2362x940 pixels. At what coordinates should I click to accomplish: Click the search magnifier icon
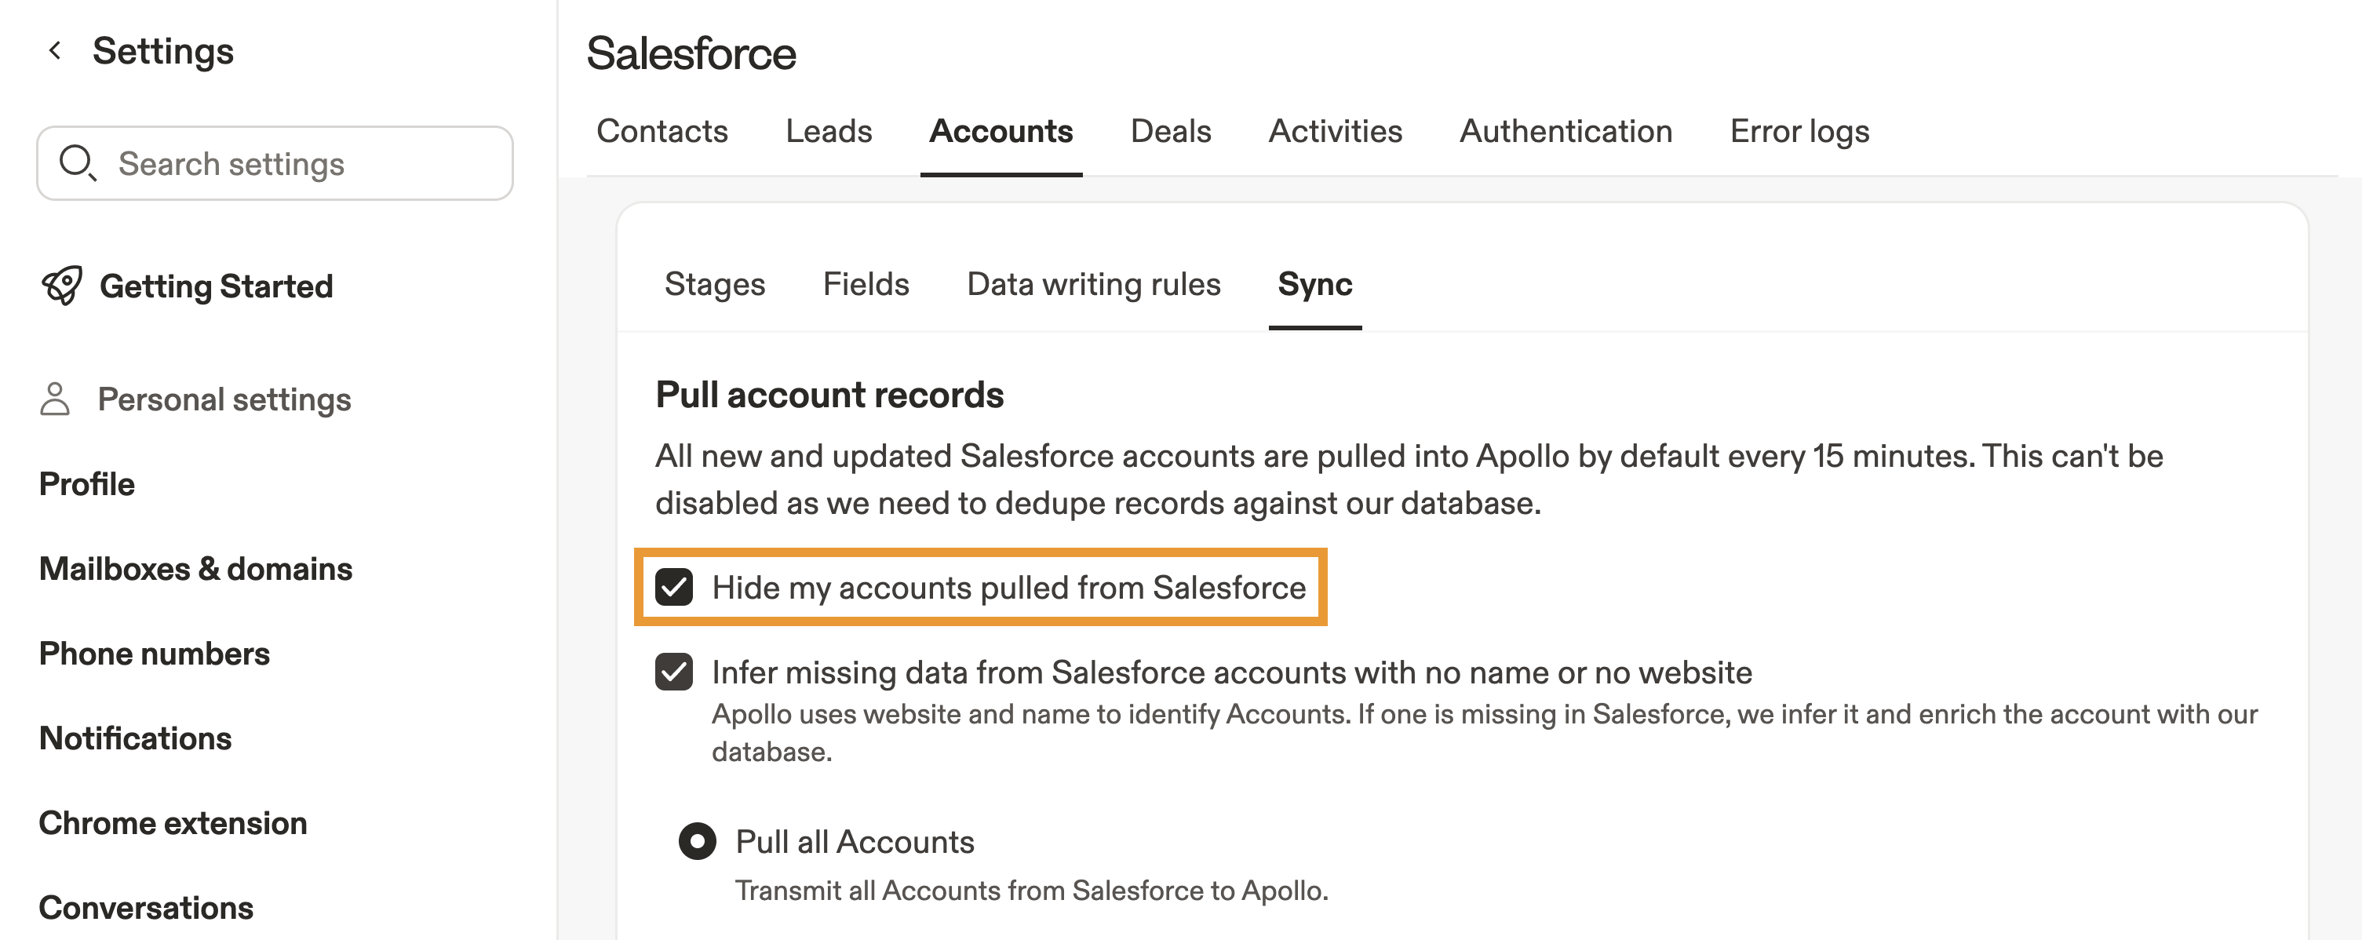[77, 162]
